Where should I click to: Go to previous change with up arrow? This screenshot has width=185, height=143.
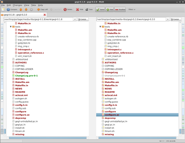[21, 9]
